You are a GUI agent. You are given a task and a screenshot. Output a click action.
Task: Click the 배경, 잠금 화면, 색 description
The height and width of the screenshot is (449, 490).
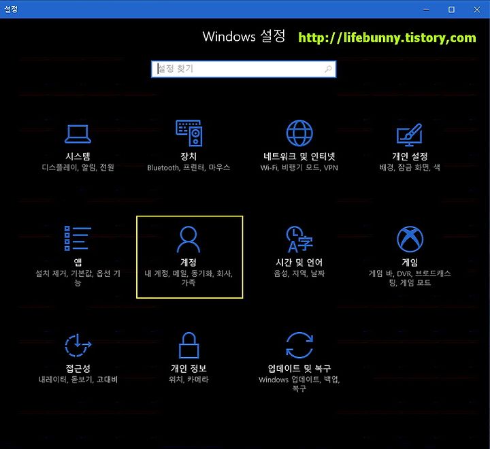[x=410, y=167]
